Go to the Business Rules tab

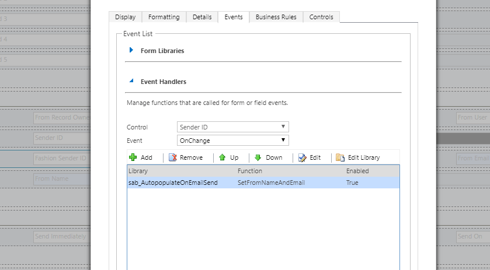(x=276, y=17)
